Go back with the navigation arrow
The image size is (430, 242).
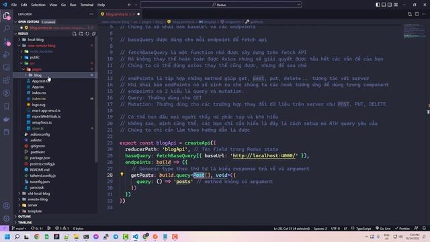pos(129,5)
